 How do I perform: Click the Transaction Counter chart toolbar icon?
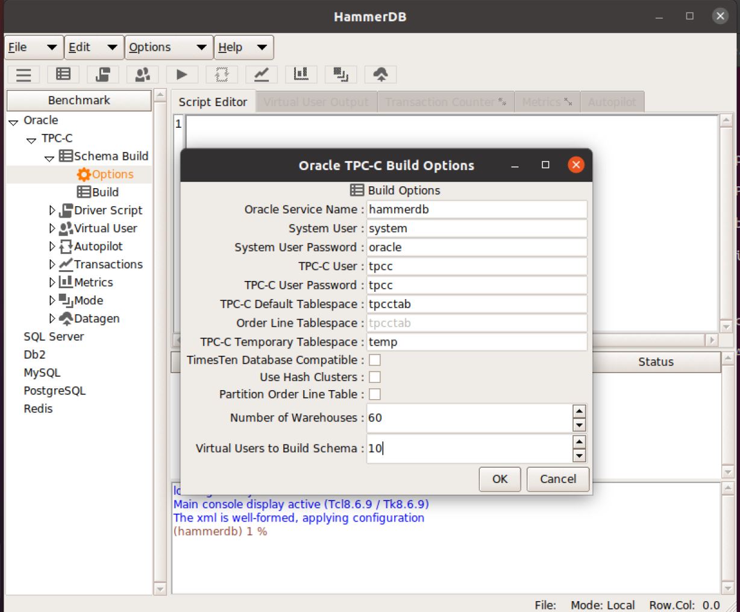[x=261, y=74]
